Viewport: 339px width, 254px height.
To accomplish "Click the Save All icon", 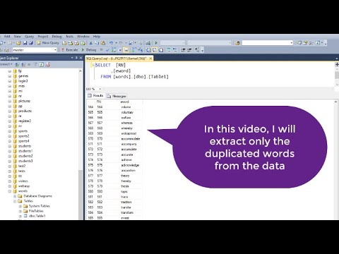I will click(x=31, y=43).
